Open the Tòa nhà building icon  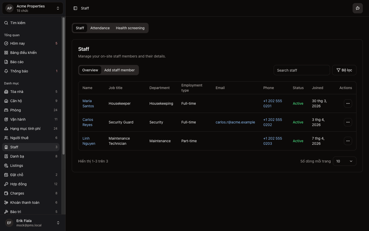coord(6,92)
